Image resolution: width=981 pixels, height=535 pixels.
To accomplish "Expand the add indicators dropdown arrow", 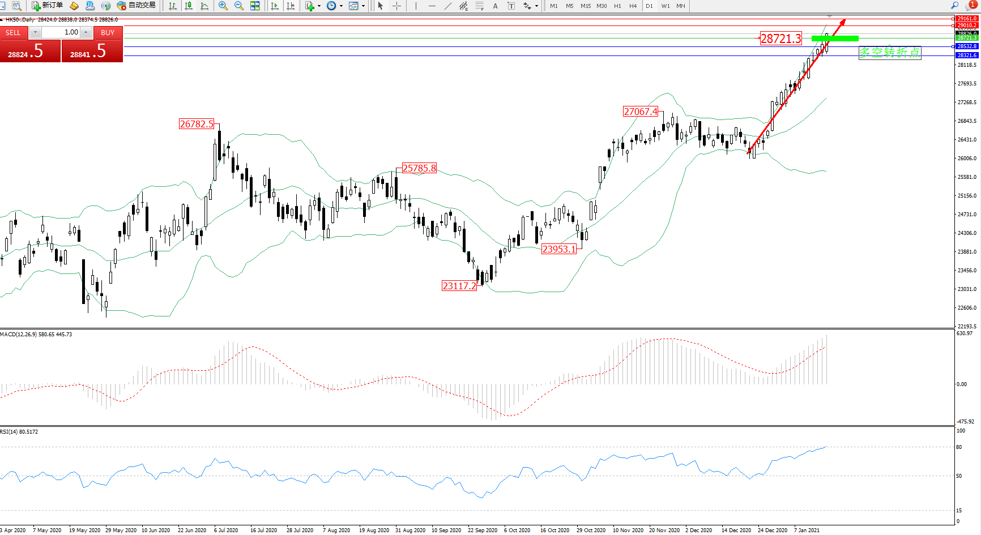I will 319,6.
